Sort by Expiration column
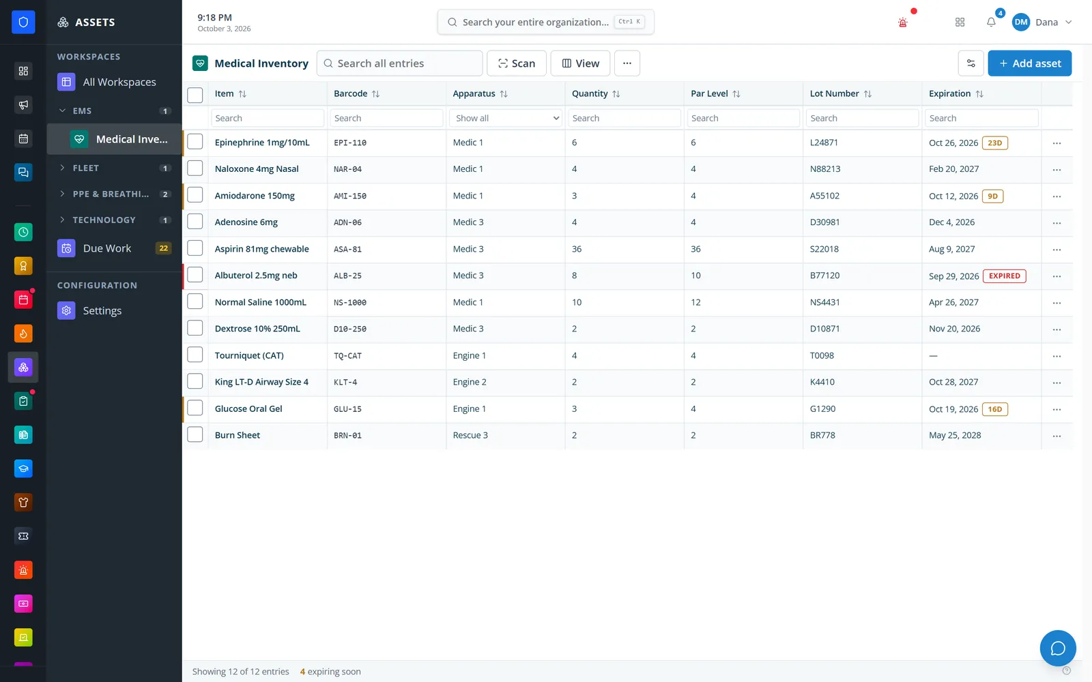The width and height of the screenshot is (1092, 682). click(979, 94)
